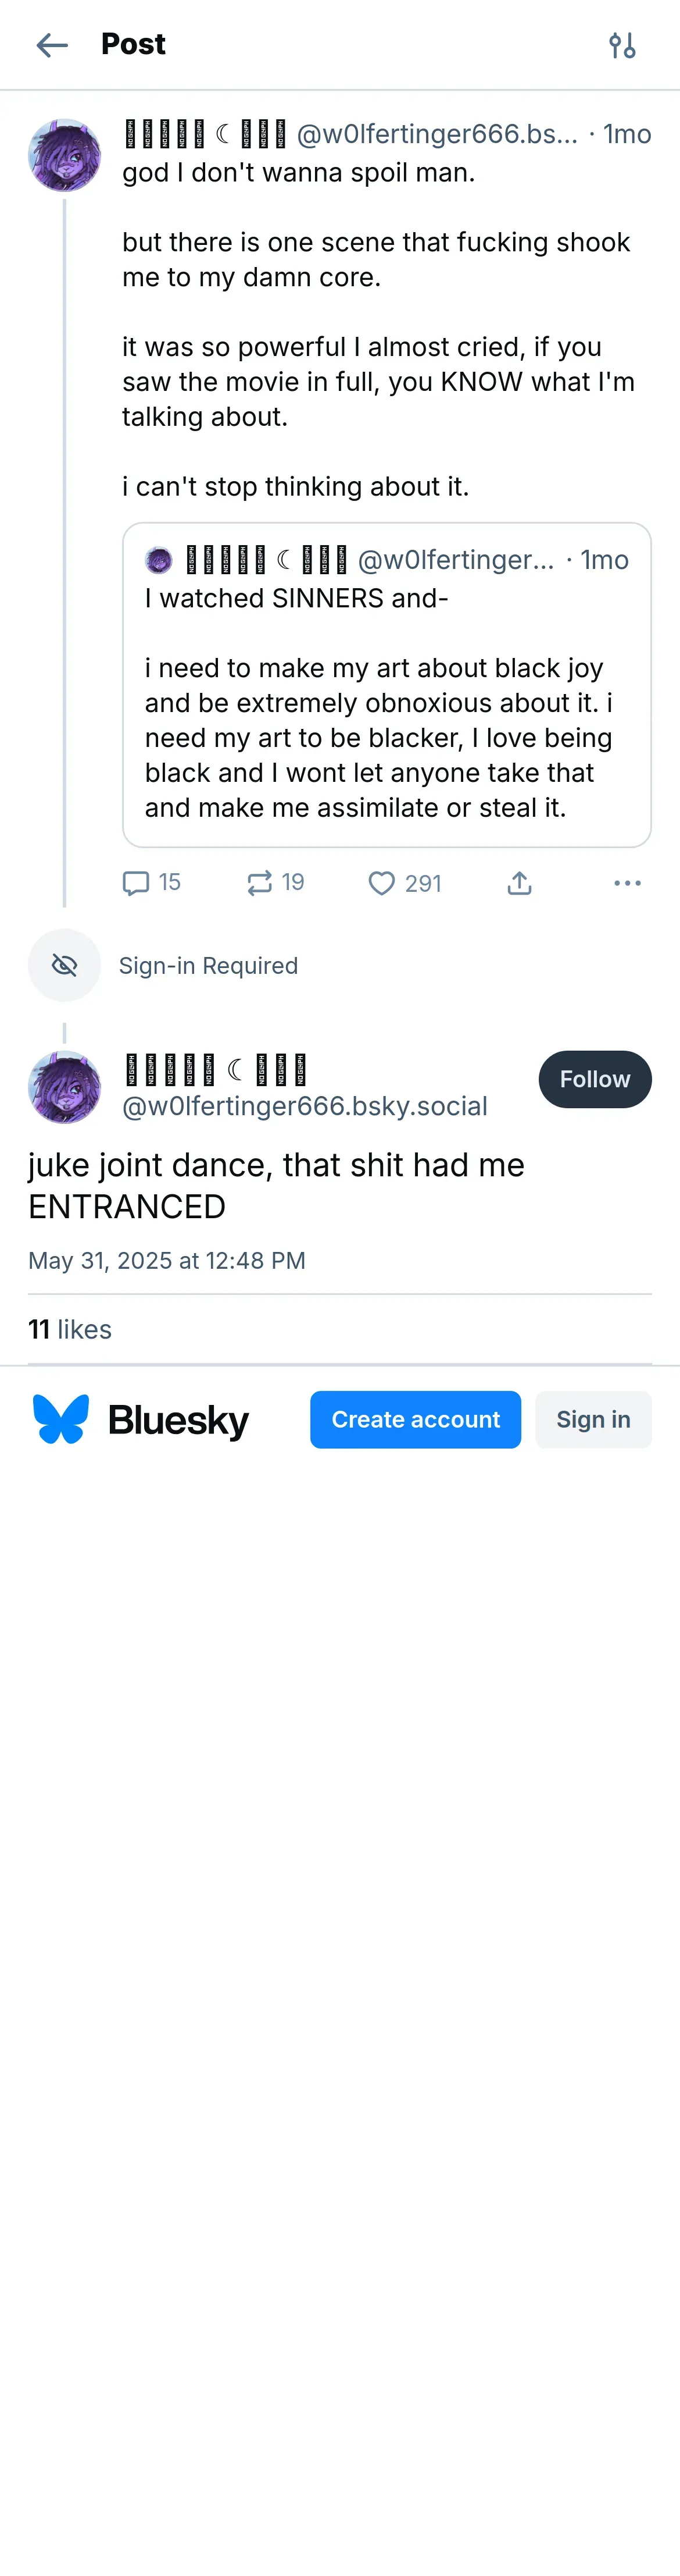680x2576 pixels.
Task: Follow the w0lfertinger666 account
Action: point(594,1079)
